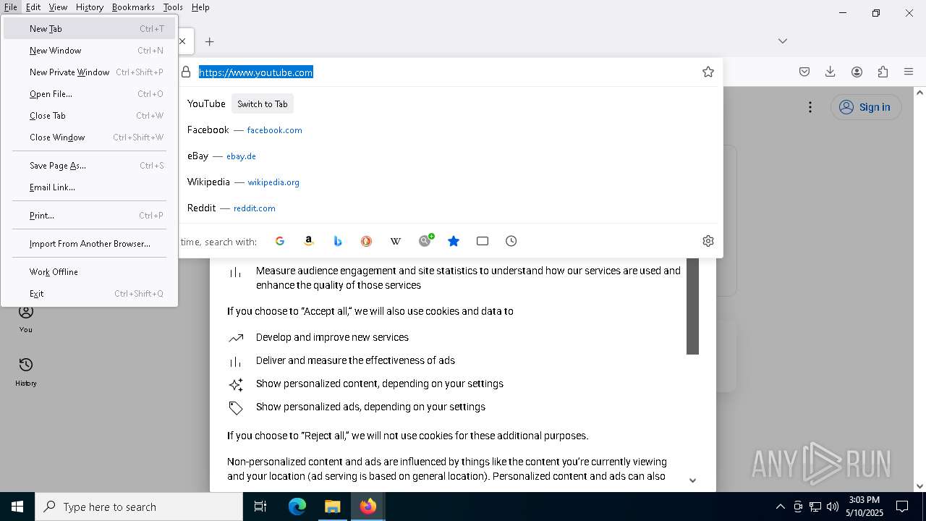Select Email Link... menu item
Screen dimensions: 926x521
89,187
